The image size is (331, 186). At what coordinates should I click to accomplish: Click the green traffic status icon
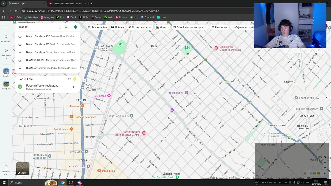tap(20, 87)
